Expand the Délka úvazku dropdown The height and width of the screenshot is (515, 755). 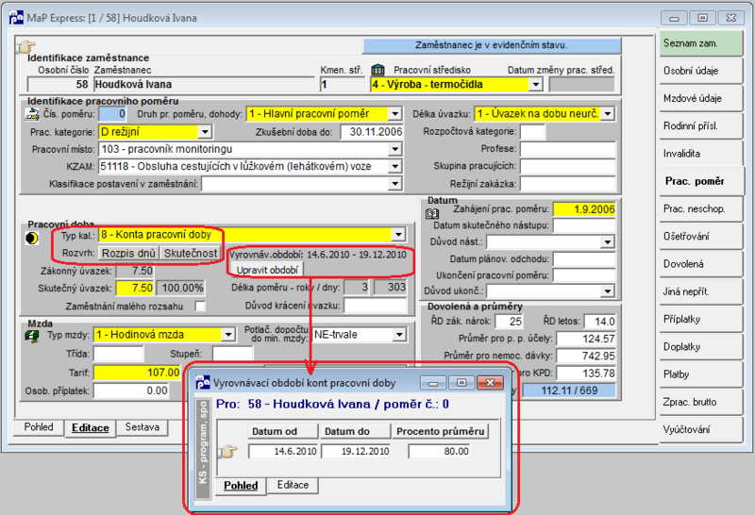[x=608, y=114]
